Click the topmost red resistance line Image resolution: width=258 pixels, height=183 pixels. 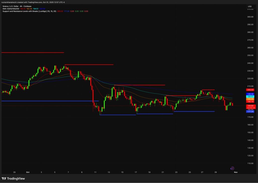33,53
